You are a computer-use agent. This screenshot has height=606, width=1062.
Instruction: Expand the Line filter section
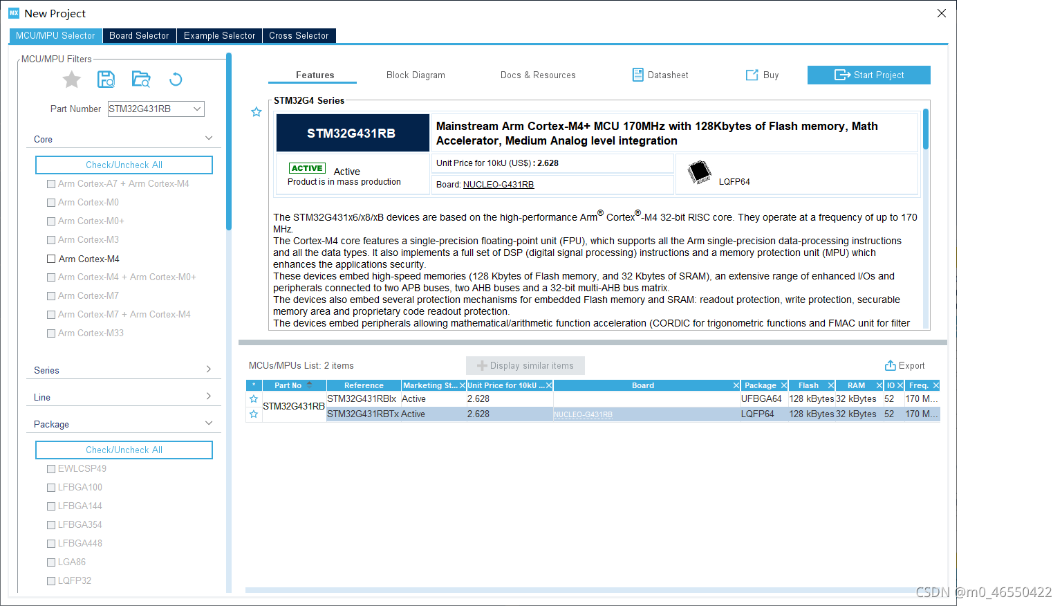[209, 396]
